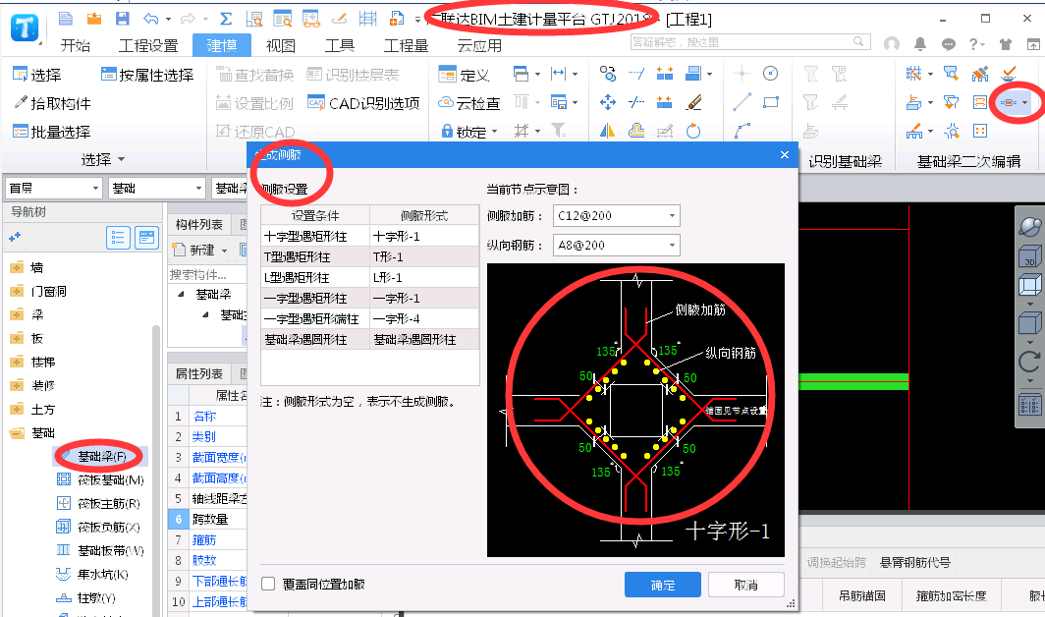Select the circle drawing tool
Image resolution: width=1045 pixels, height=617 pixels.
tap(770, 74)
